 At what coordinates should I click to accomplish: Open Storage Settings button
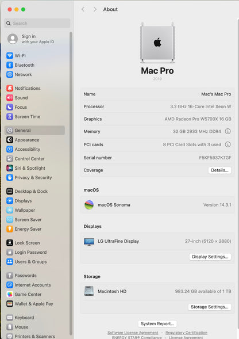point(210,307)
